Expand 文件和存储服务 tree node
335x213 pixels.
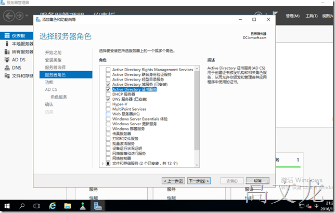(x=103, y=164)
